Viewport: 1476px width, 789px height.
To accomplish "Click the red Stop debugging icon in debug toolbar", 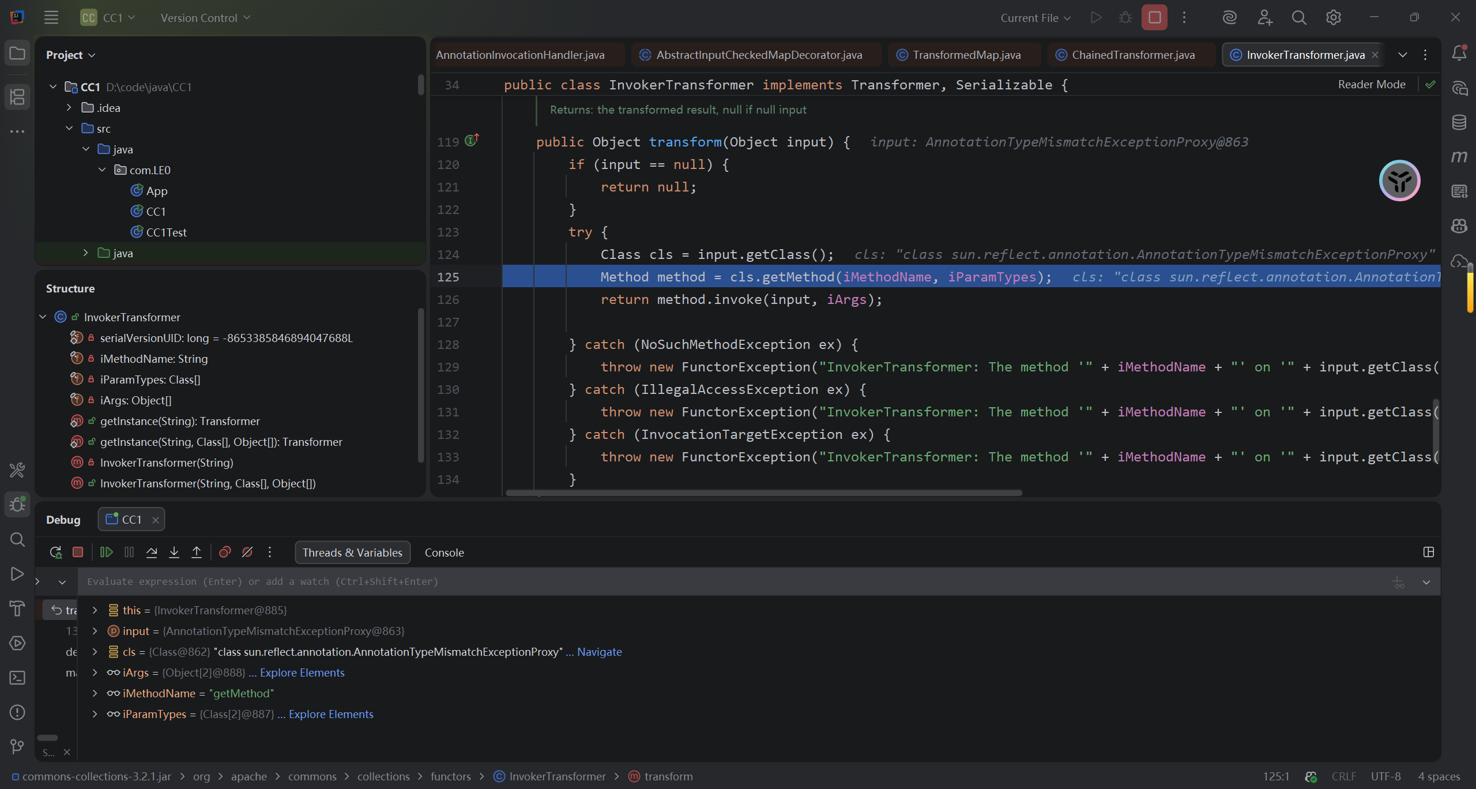I will (78, 552).
